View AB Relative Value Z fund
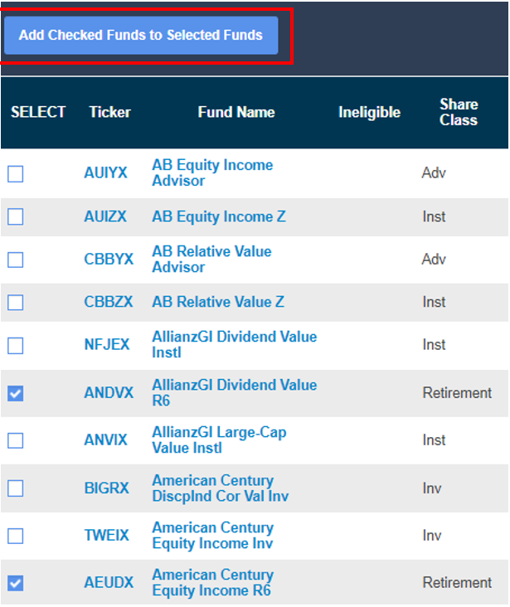This screenshot has width=510, height=607. tap(218, 302)
